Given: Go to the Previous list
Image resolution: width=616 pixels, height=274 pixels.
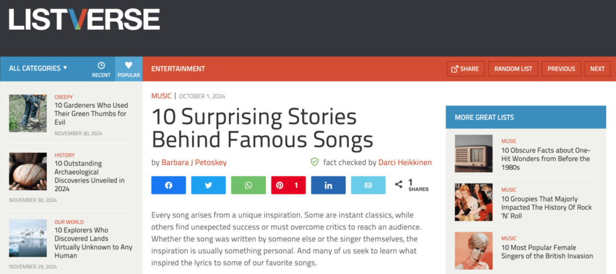Looking at the screenshot, I should click(561, 69).
